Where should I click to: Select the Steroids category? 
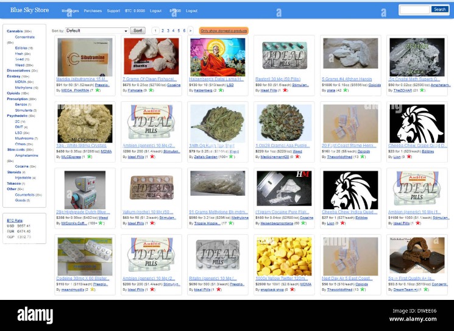14,172
